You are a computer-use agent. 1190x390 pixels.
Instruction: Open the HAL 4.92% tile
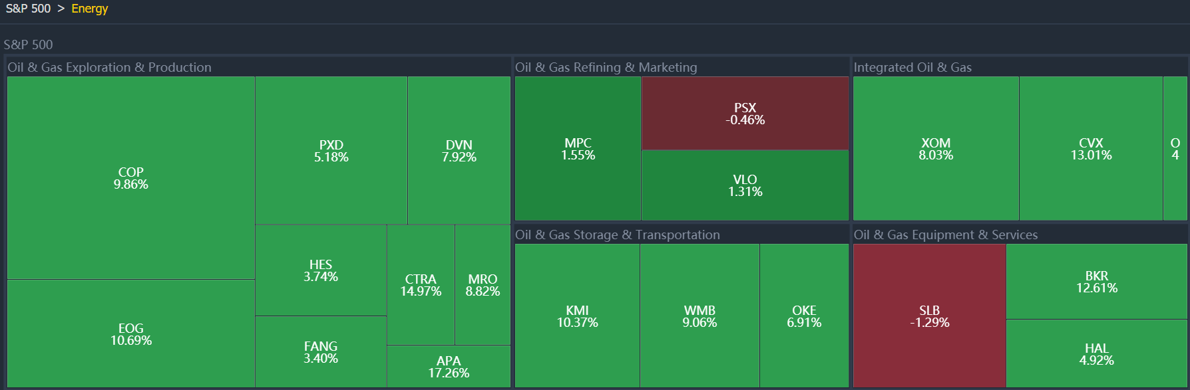tap(1096, 353)
